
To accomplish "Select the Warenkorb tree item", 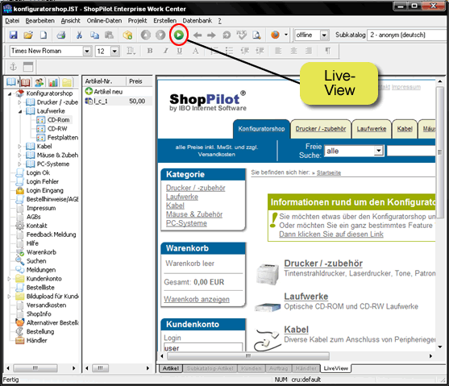I will 41,252.
